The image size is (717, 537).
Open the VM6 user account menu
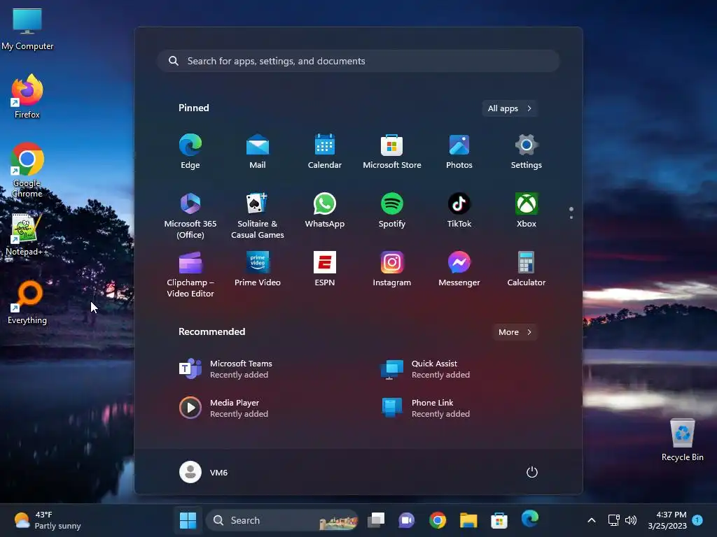[204, 472]
